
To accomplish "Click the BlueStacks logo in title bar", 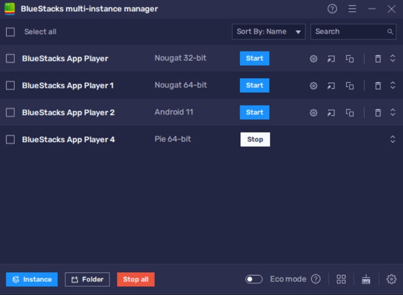I will coord(10,9).
